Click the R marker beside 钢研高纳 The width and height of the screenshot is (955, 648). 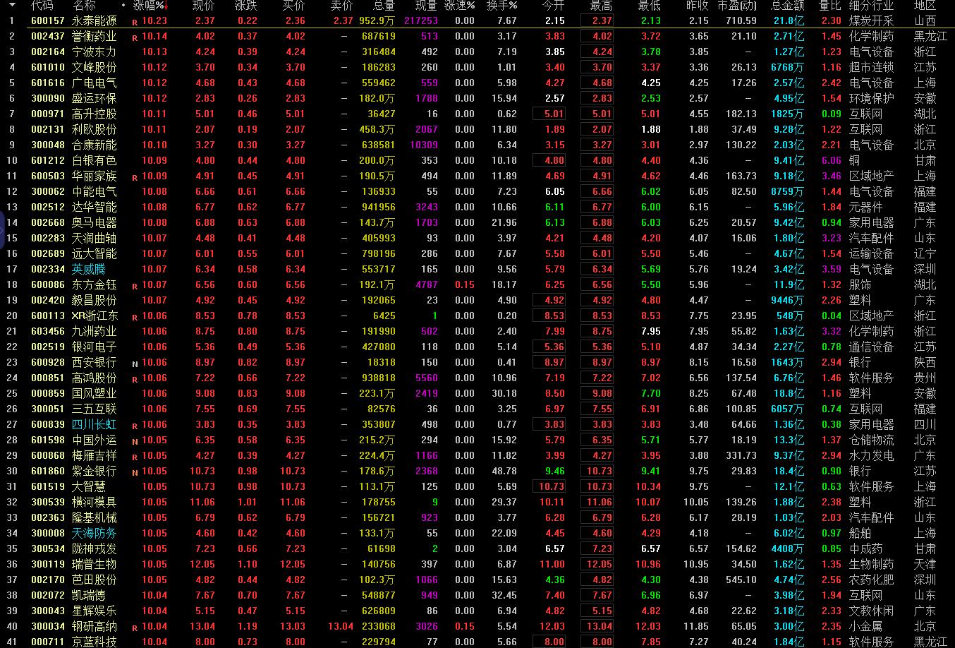click(135, 628)
